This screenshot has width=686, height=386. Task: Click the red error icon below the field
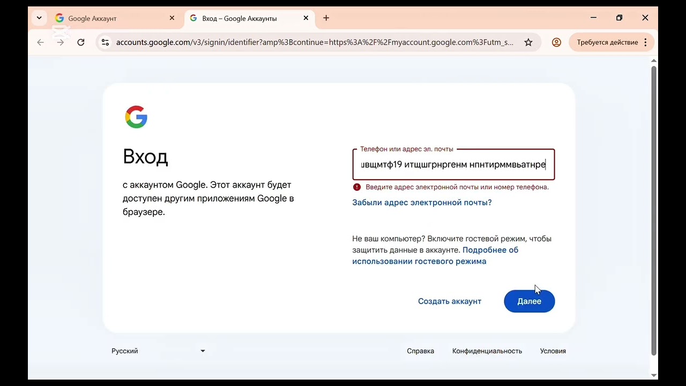coord(357,187)
